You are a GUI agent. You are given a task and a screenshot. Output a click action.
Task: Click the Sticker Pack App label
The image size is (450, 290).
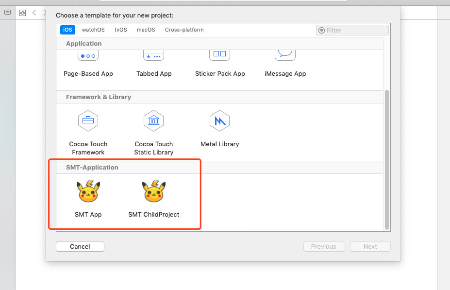(220, 73)
